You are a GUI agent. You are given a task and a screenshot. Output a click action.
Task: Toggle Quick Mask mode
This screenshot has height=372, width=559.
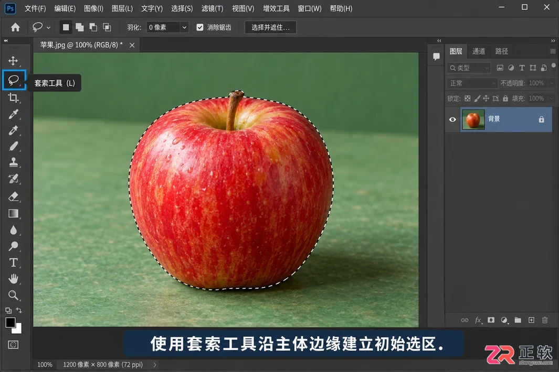point(13,345)
